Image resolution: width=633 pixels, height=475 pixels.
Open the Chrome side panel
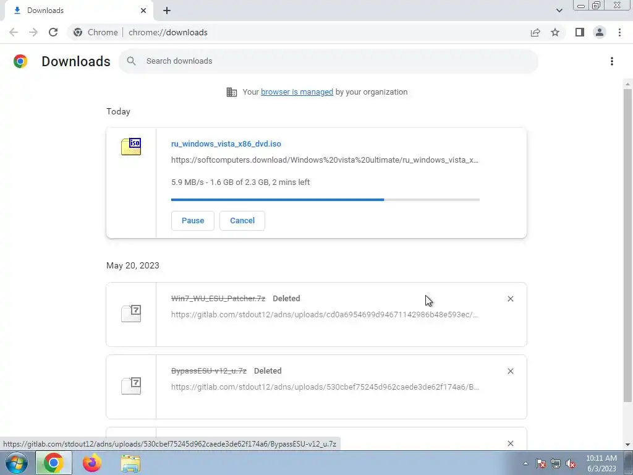580,32
